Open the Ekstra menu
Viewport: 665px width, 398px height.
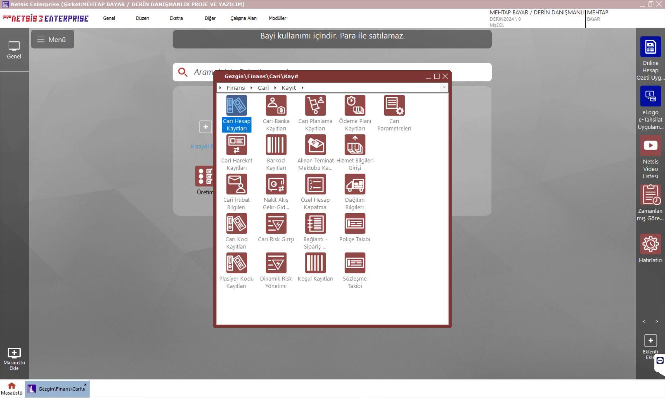176,18
